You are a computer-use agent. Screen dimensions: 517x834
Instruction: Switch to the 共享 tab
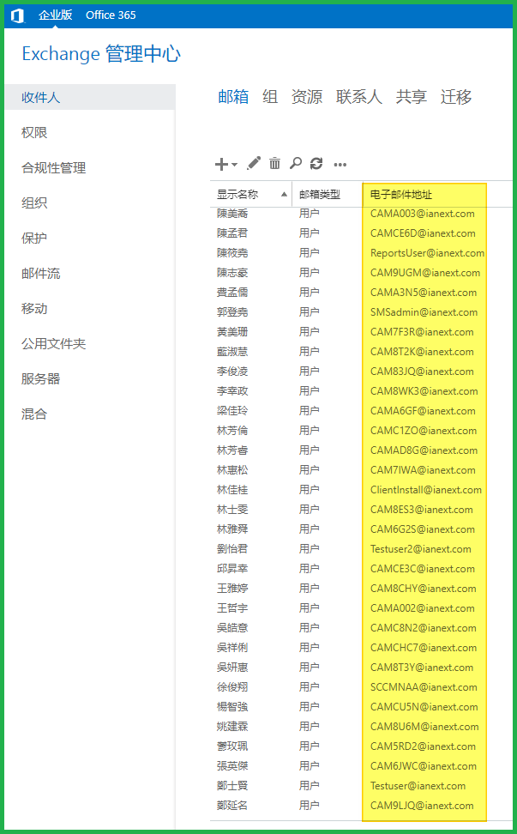coord(412,97)
